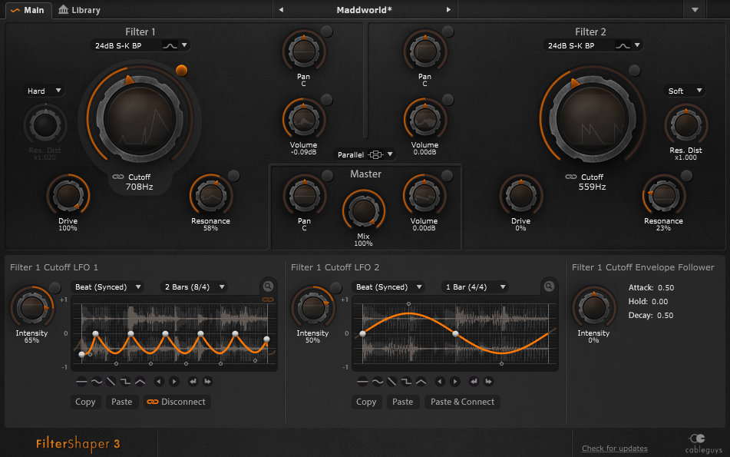
Task: Toggle Master Volume modulation button
Action: click(448, 175)
